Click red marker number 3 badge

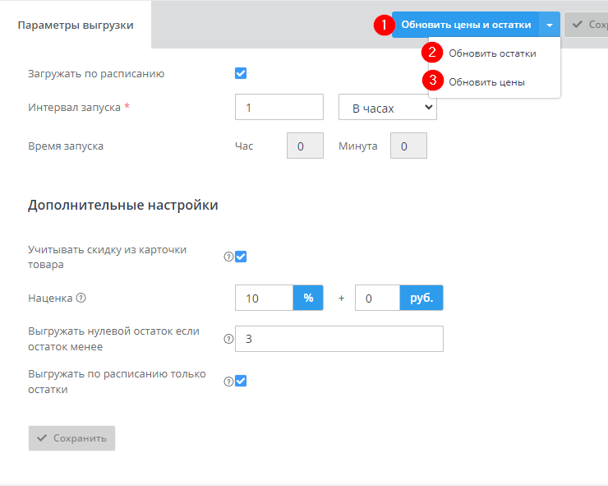point(432,81)
